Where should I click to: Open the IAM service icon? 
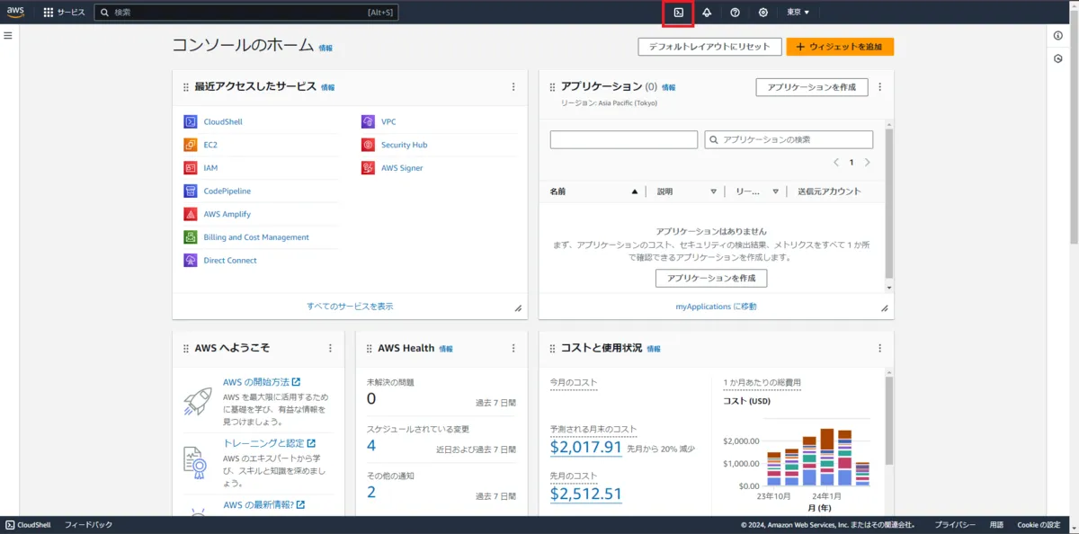click(190, 168)
